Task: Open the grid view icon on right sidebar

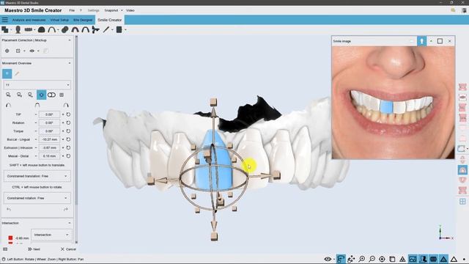Action: point(462,202)
